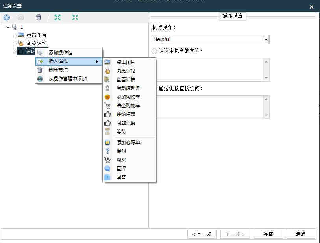Select root node 1 icon in tree
Image resolution: width=320 pixels, height=243 pixels.
(15, 27)
